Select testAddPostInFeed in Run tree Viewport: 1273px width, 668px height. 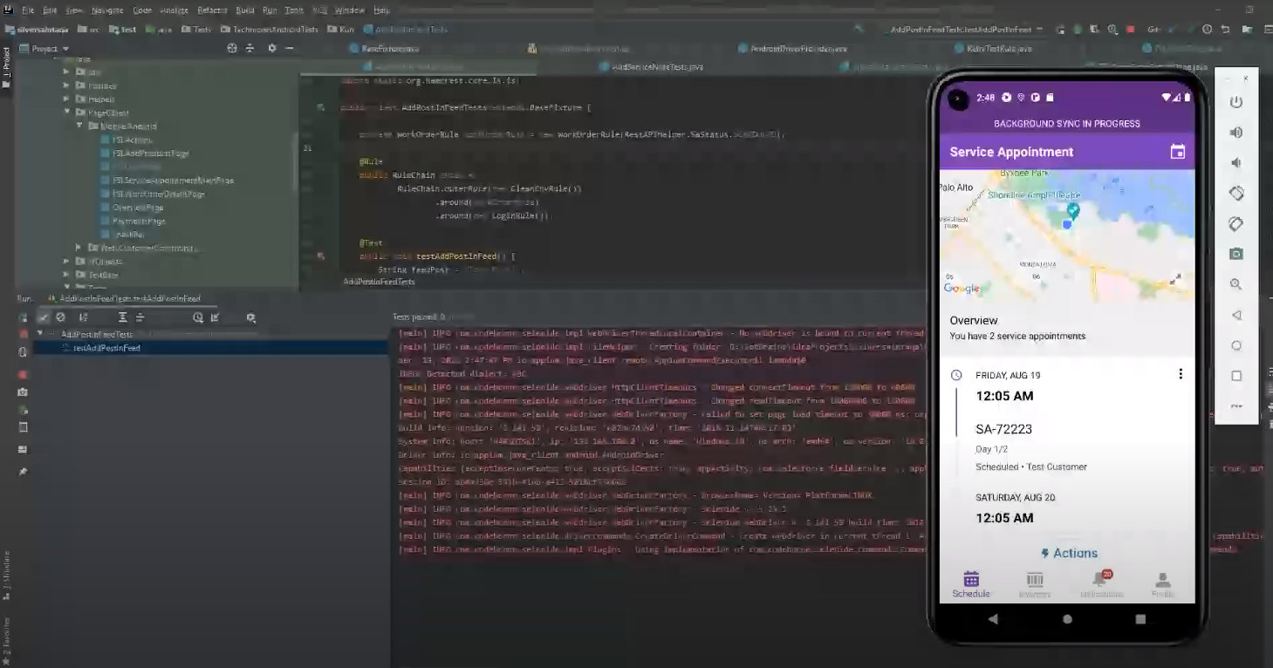tap(106, 348)
